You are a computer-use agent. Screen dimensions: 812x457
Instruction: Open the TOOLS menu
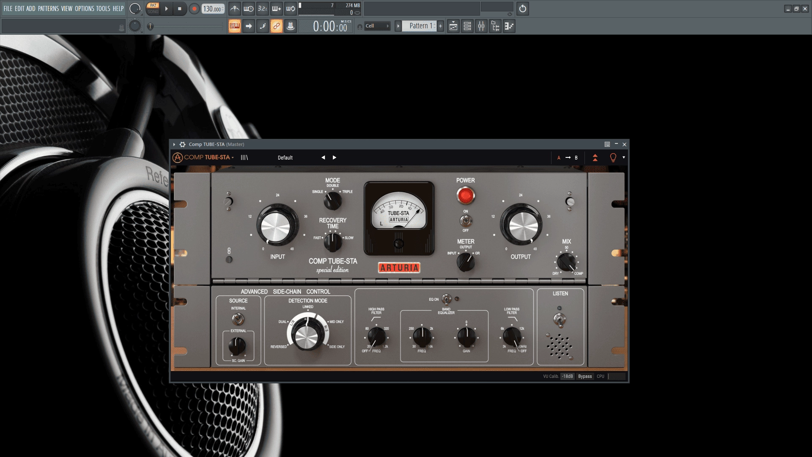pyautogui.click(x=103, y=8)
